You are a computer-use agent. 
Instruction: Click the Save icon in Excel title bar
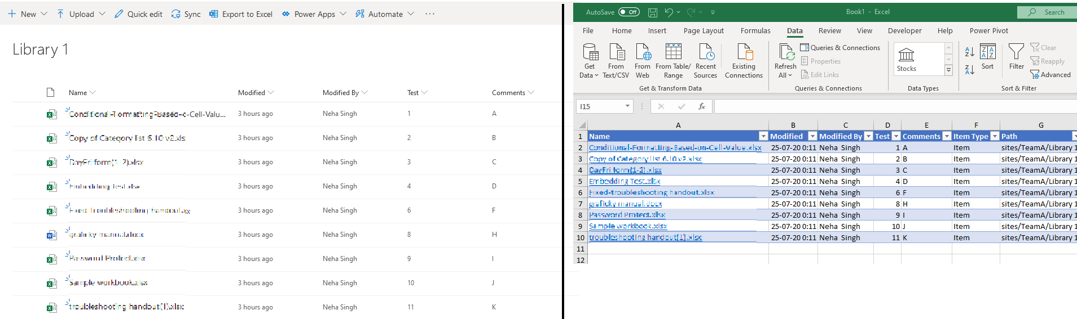[653, 12]
